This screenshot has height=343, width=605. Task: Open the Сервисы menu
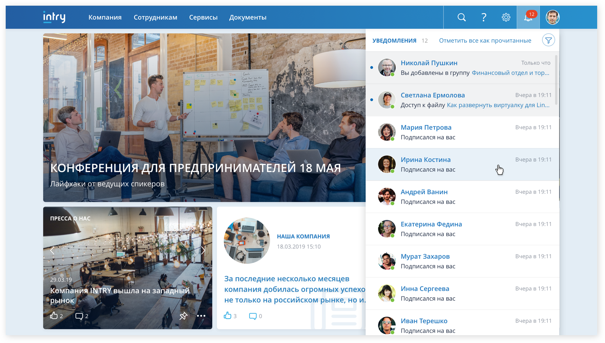click(203, 17)
